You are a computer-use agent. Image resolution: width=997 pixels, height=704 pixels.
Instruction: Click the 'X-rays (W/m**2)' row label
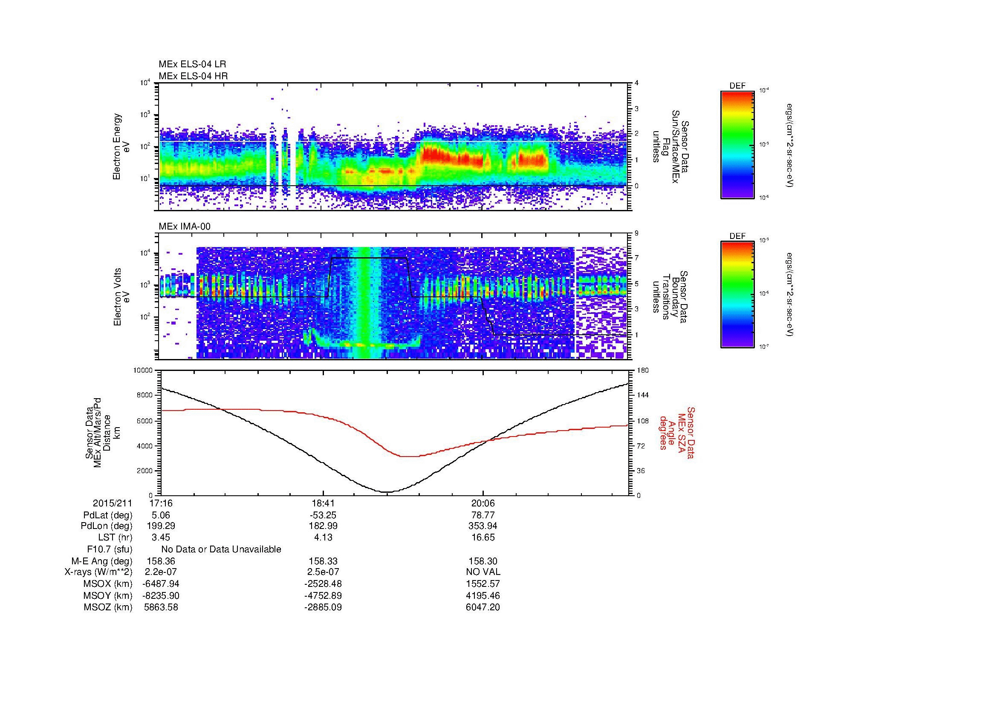tap(98, 572)
